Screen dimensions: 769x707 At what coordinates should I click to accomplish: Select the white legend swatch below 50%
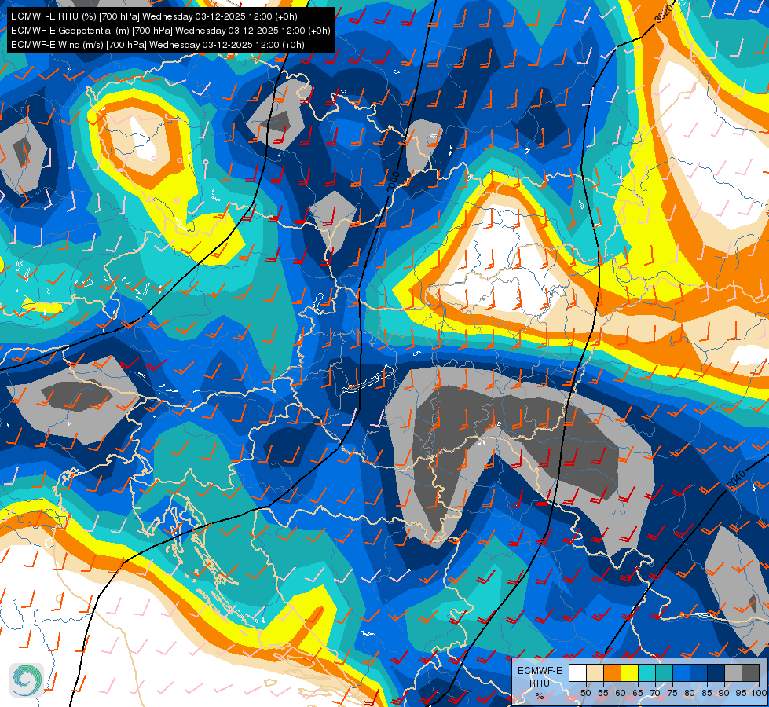(577, 672)
